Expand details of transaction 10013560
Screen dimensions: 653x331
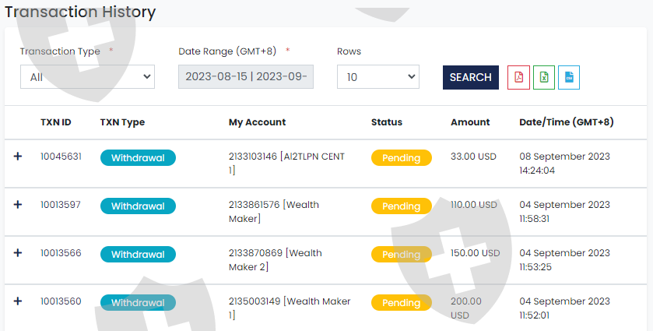point(18,301)
